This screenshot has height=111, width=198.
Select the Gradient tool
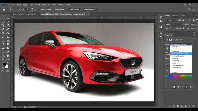(3, 44)
